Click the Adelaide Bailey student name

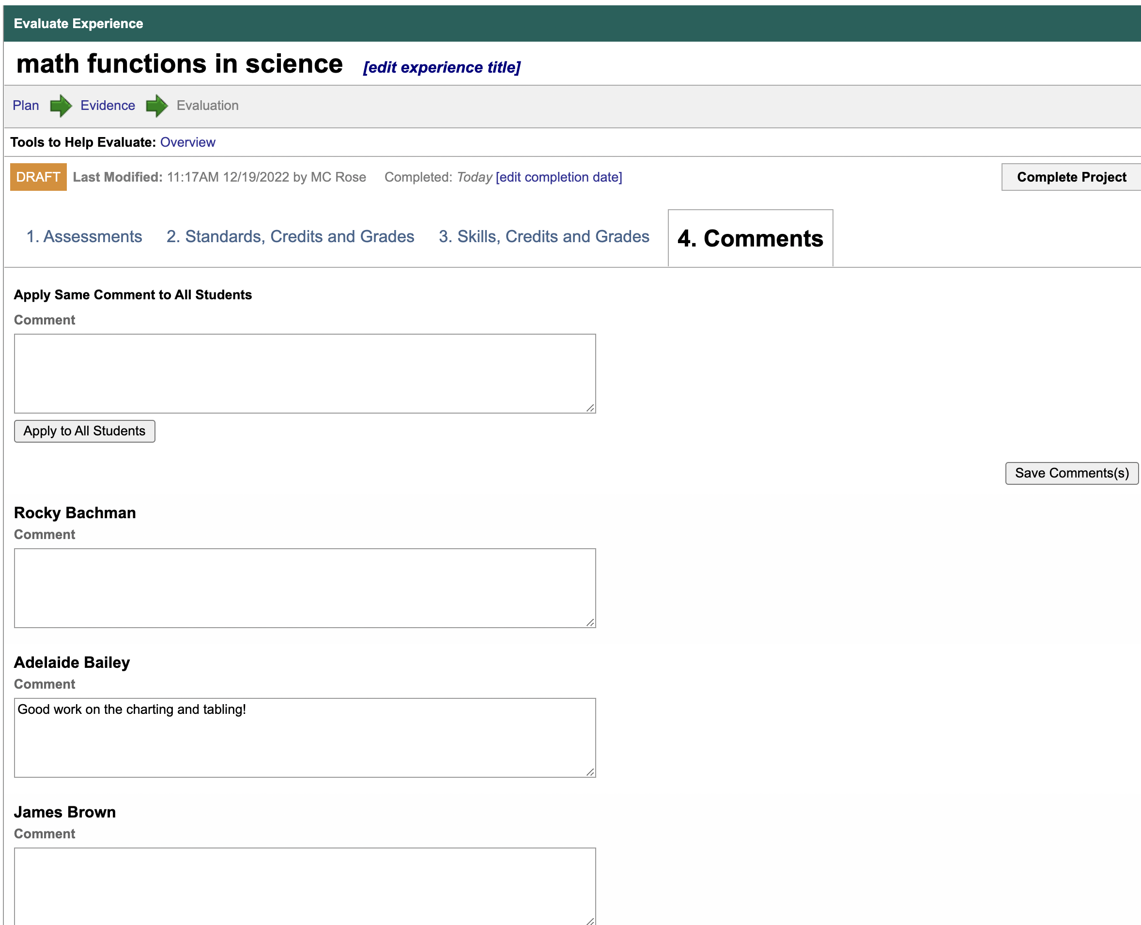click(72, 663)
